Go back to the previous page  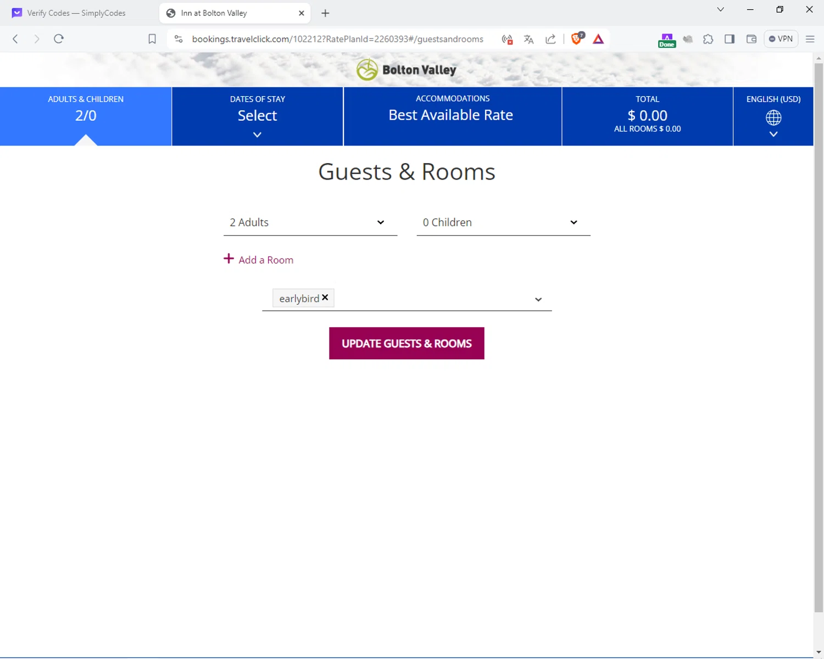(x=15, y=39)
